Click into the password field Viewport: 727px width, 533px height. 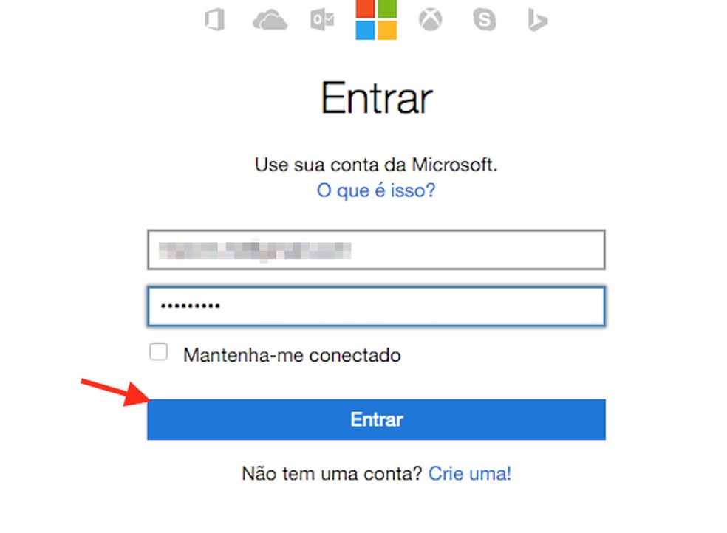click(376, 306)
